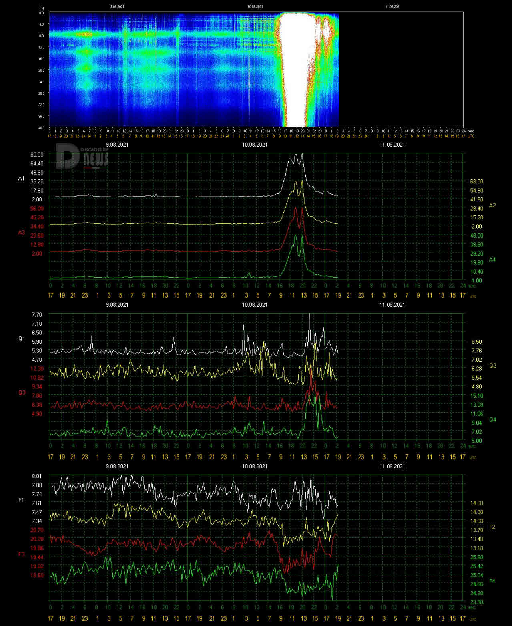Select the green Q4 series label
This screenshot has height=626, width=512.
[492, 420]
